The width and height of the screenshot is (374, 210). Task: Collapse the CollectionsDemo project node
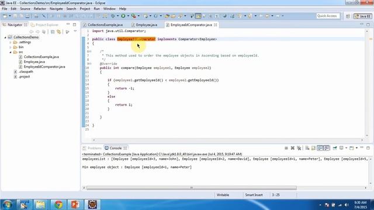[5, 37]
